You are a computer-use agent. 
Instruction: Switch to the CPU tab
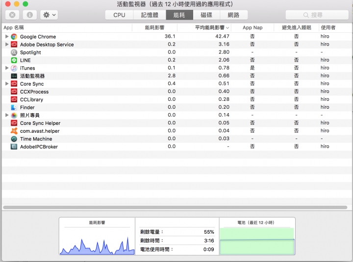[x=119, y=15]
